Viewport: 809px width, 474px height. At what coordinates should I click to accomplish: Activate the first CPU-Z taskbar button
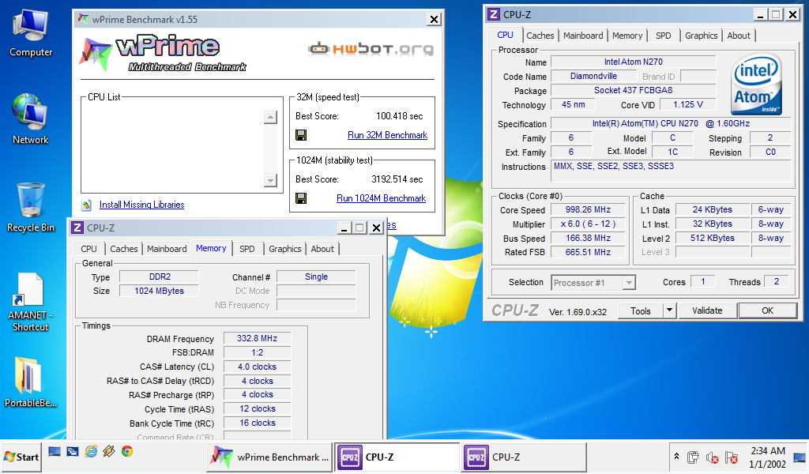[397, 457]
